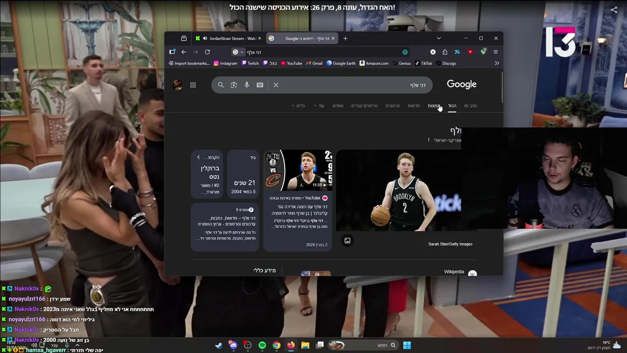Screen dimensions: 627x353
Task: Open search engine dropdown in address bar
Action: (238, 52)
